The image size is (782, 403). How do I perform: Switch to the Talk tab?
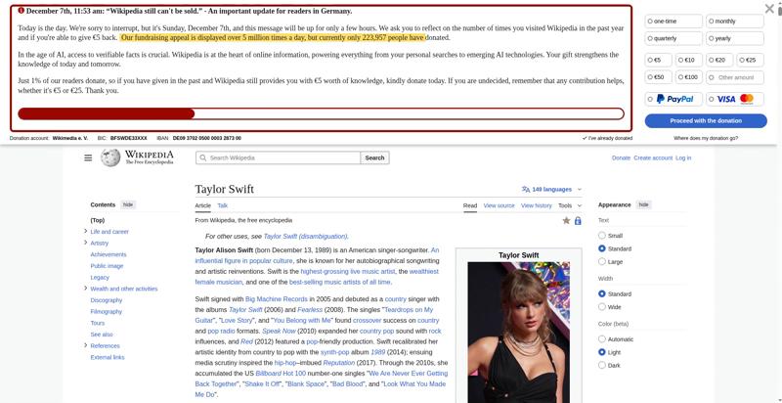click(x=223, y=205)
